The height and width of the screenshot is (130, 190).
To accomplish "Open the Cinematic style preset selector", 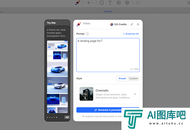I will [108, 94].
